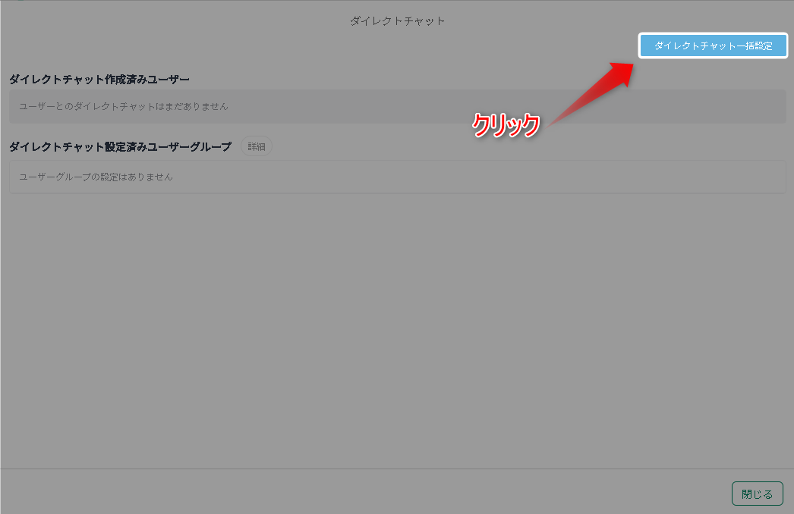
Task: Click the empty user group list box
Action: [398, 177]
